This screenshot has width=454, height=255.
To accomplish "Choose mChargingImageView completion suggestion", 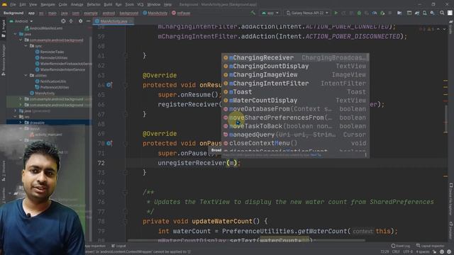I will tap(295, 74).
